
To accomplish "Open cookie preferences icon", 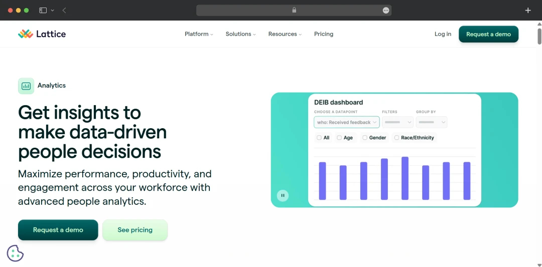I will tap(15, 253).
